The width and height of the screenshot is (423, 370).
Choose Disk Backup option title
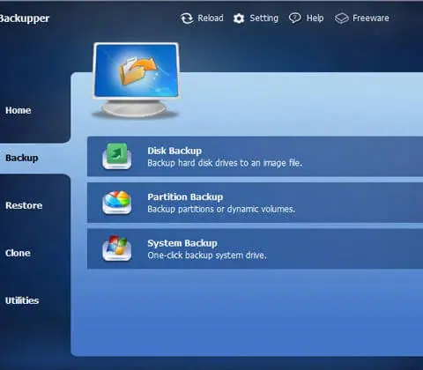(x=174, y=151)
